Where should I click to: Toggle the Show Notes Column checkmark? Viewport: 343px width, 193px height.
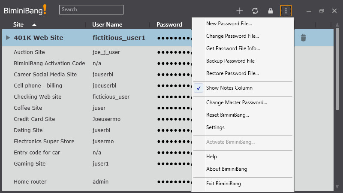coord(199,88)
